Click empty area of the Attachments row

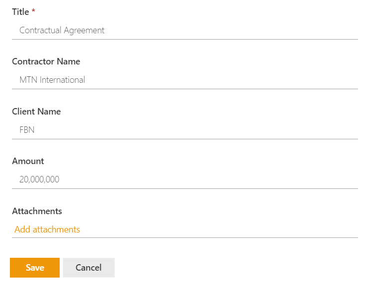[224, 230]
